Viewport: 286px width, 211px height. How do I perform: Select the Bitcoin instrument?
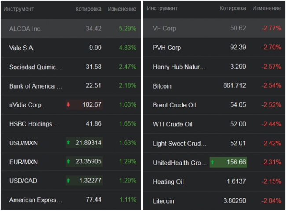pos(162,86)
